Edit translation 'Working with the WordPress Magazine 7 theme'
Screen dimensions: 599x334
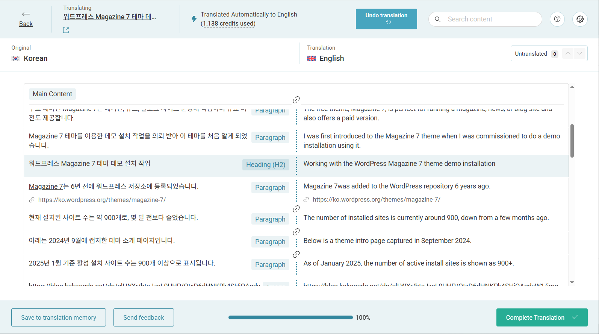399,164
